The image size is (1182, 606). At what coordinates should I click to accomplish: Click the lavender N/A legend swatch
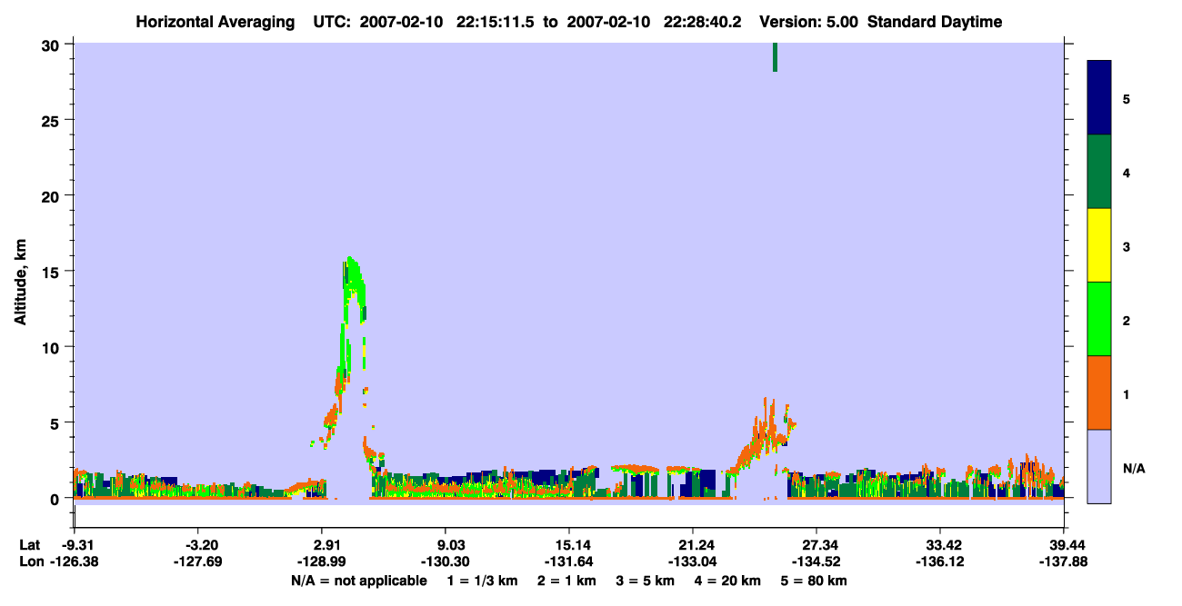pos(1099,466)
